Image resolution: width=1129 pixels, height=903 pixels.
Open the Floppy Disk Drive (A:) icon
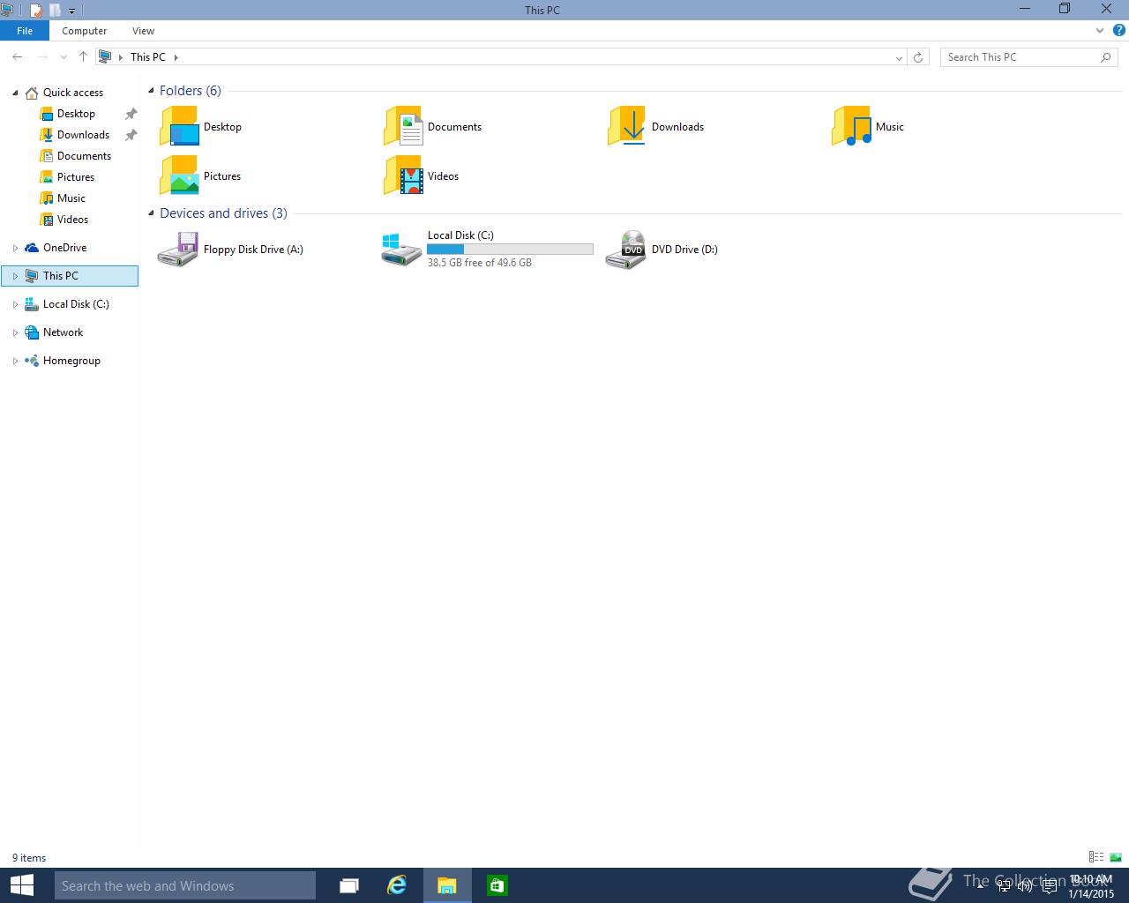tap(178, 250)
